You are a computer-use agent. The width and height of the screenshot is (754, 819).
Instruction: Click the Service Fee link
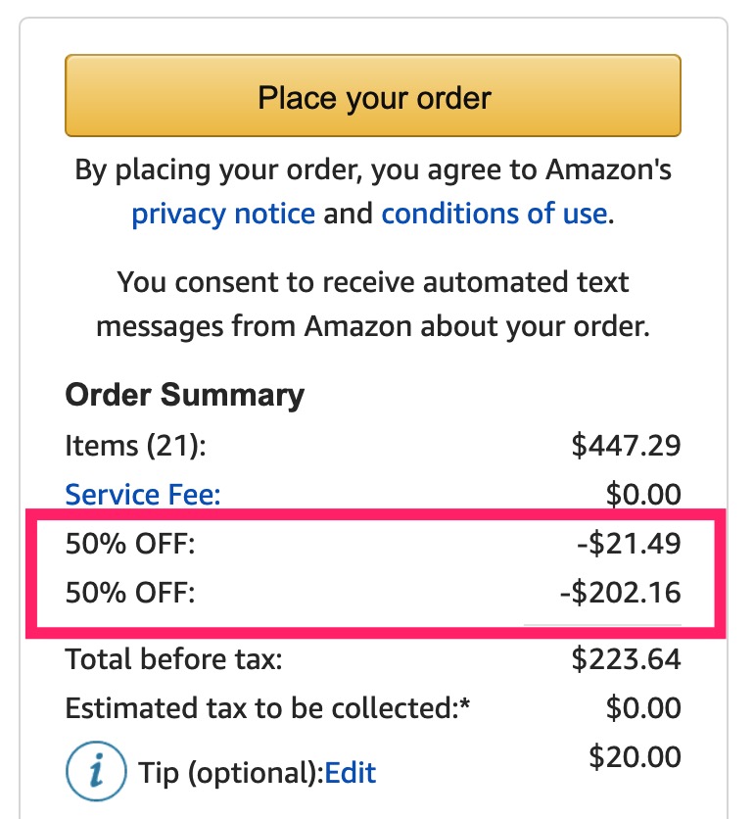(x=142, y=495)
